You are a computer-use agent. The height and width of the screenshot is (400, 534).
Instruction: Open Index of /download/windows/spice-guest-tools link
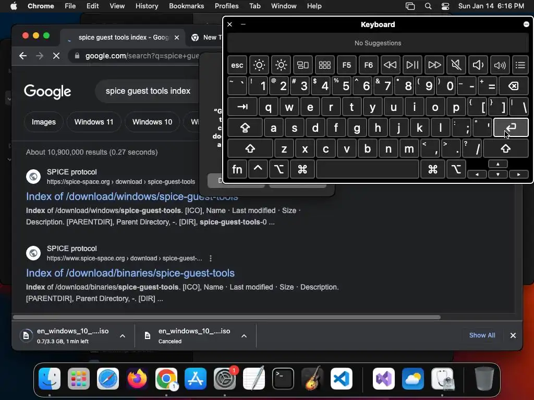click(132, 196)
